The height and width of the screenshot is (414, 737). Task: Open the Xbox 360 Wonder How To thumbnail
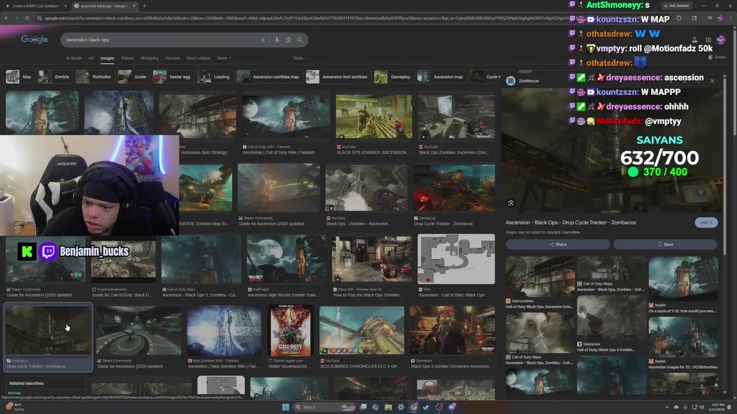click(x=372, y=259)
